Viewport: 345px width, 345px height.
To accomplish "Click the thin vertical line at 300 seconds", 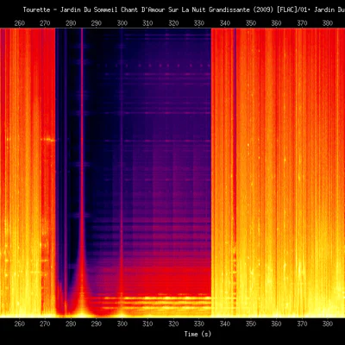I will coord(122,172).
